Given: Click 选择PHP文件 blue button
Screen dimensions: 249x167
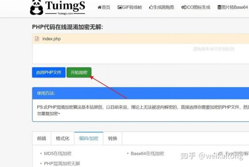Looking at the screenshot, I should coord(49,73).
